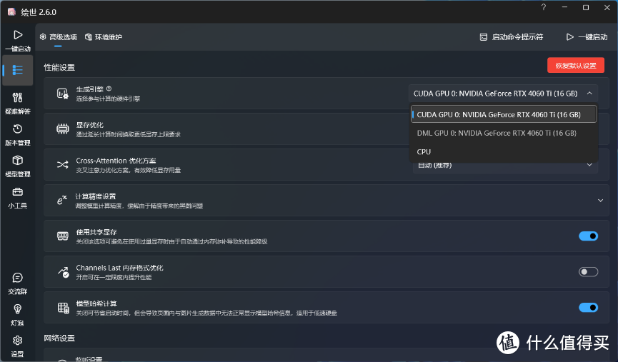Expand the 计算精度设置 section chevron
The width and height of the screenshot is (618, 362).
[x=600, y=201]
